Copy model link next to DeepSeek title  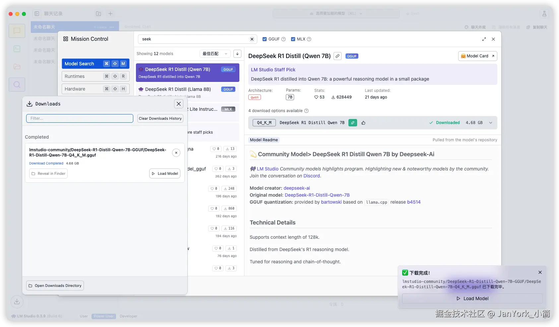338,56
